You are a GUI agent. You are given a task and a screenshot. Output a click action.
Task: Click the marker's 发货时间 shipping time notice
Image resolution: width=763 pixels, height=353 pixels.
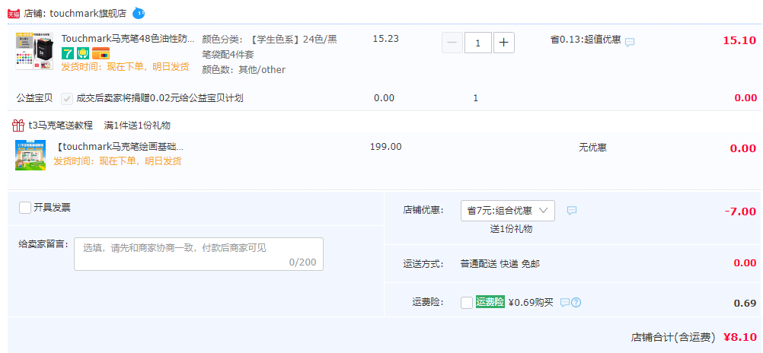(x=125, y=67)
